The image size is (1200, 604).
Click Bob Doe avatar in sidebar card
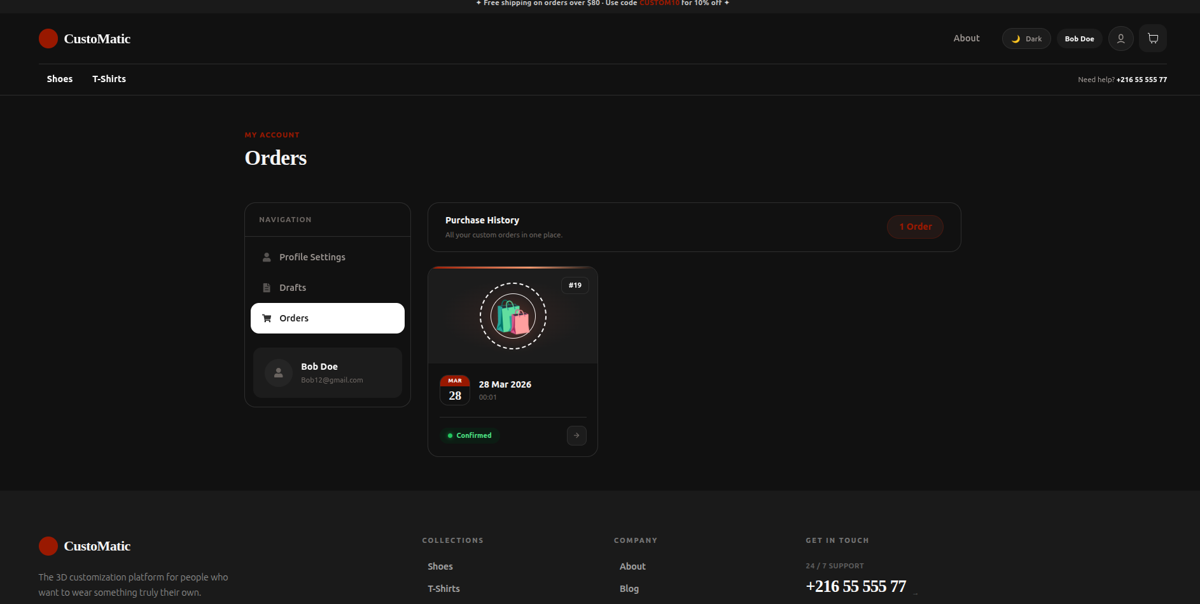[279, 373]
